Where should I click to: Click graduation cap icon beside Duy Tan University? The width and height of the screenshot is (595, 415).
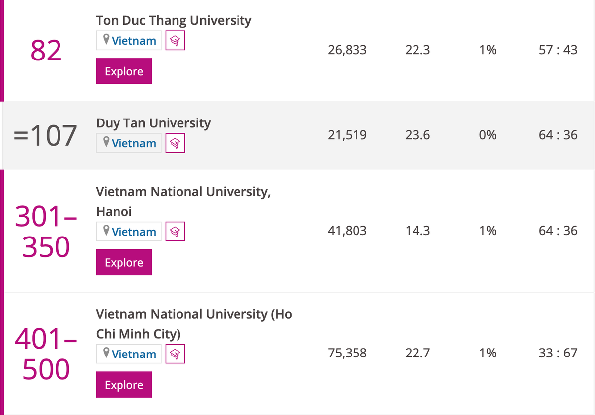coord(175,143)
